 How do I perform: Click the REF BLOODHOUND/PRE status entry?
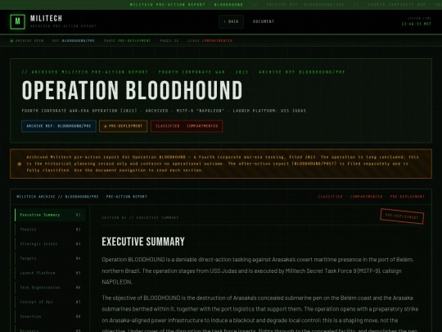tap(74, 41)
